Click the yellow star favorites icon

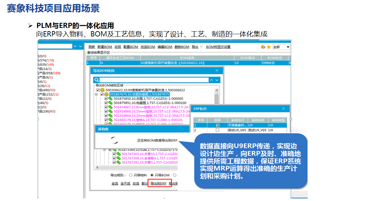coord(269,47)
